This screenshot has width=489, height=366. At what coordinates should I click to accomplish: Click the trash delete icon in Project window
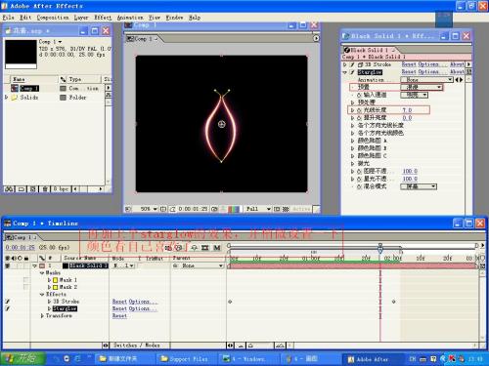pos(45,188)
